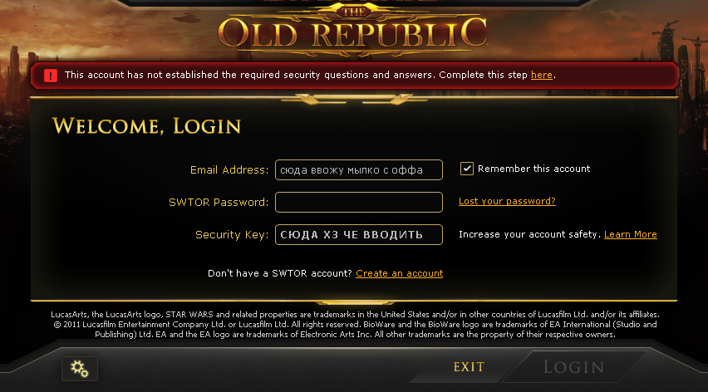
Task: Click the LucasArts copyright notice text
Action: tap(355, 325)
